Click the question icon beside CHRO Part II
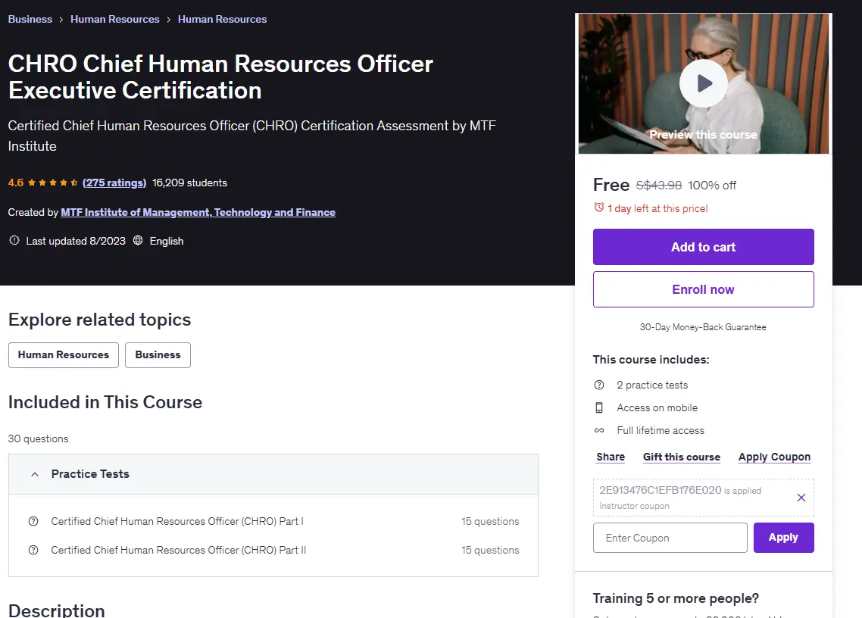 [33, 550]
